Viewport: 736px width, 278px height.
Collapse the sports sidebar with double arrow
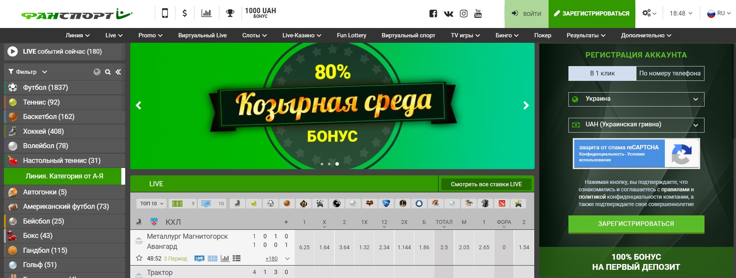118,72
